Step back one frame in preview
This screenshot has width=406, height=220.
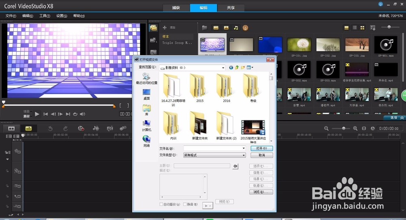53,114
